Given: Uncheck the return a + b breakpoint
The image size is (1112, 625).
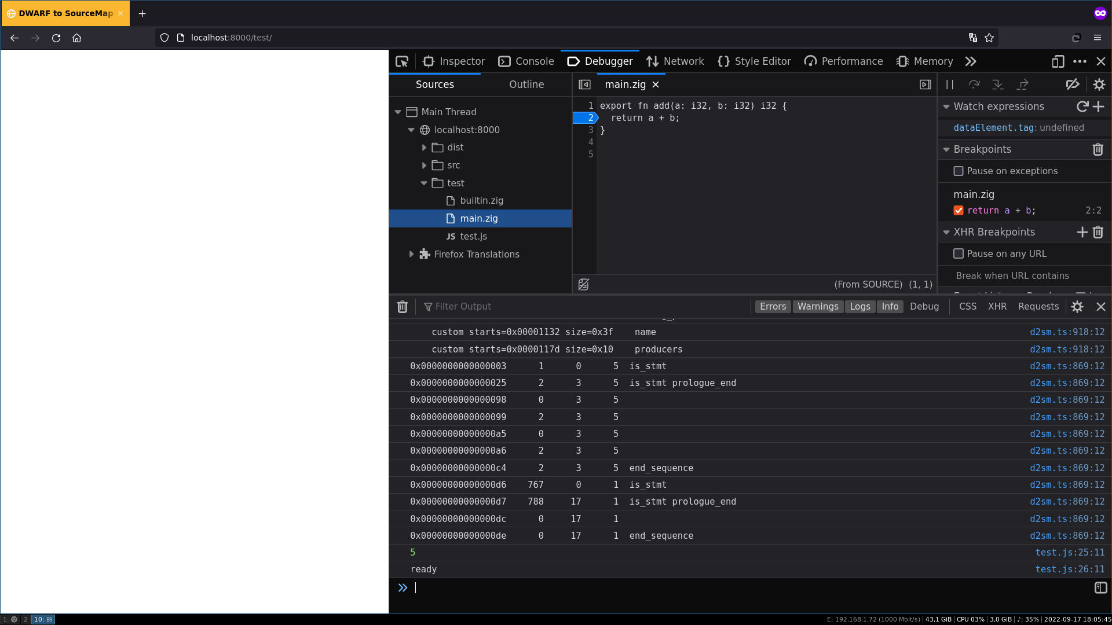Looking at the screenshot, I should point(959,211).
